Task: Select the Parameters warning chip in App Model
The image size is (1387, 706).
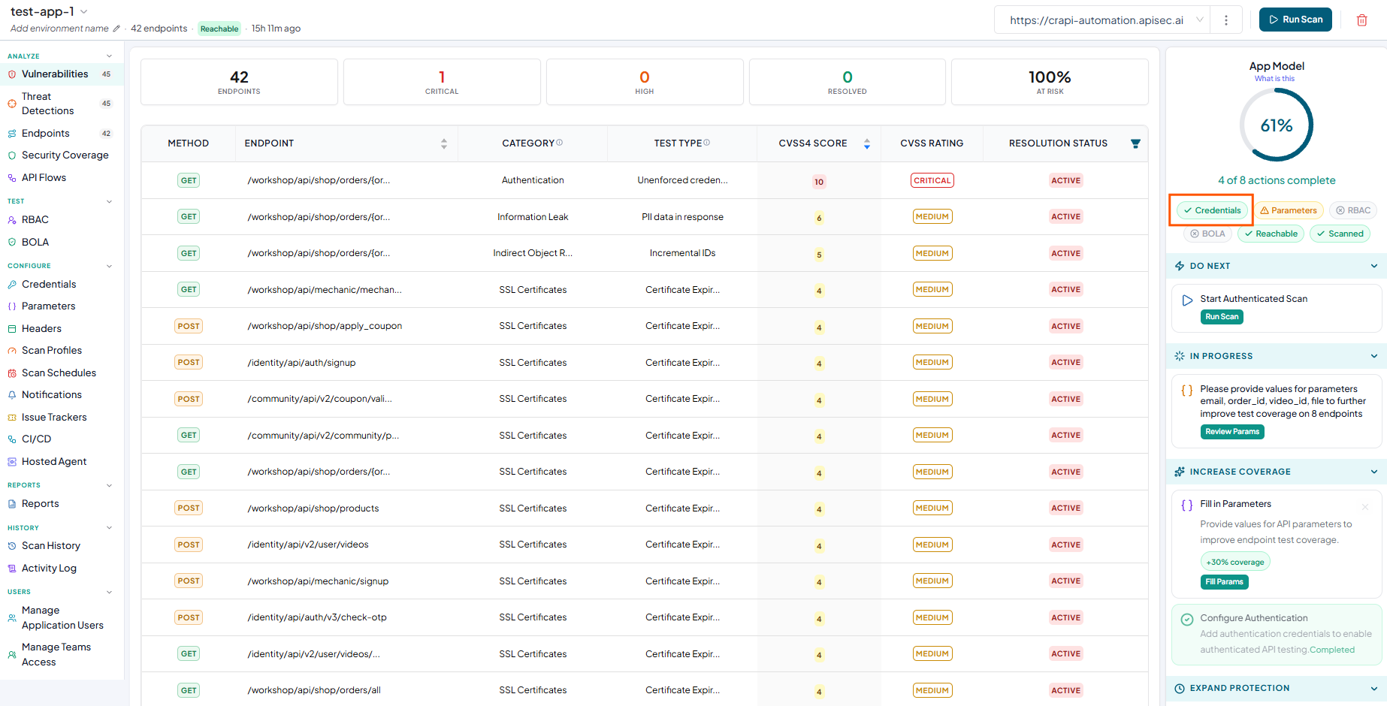Action: point(1289,210)
